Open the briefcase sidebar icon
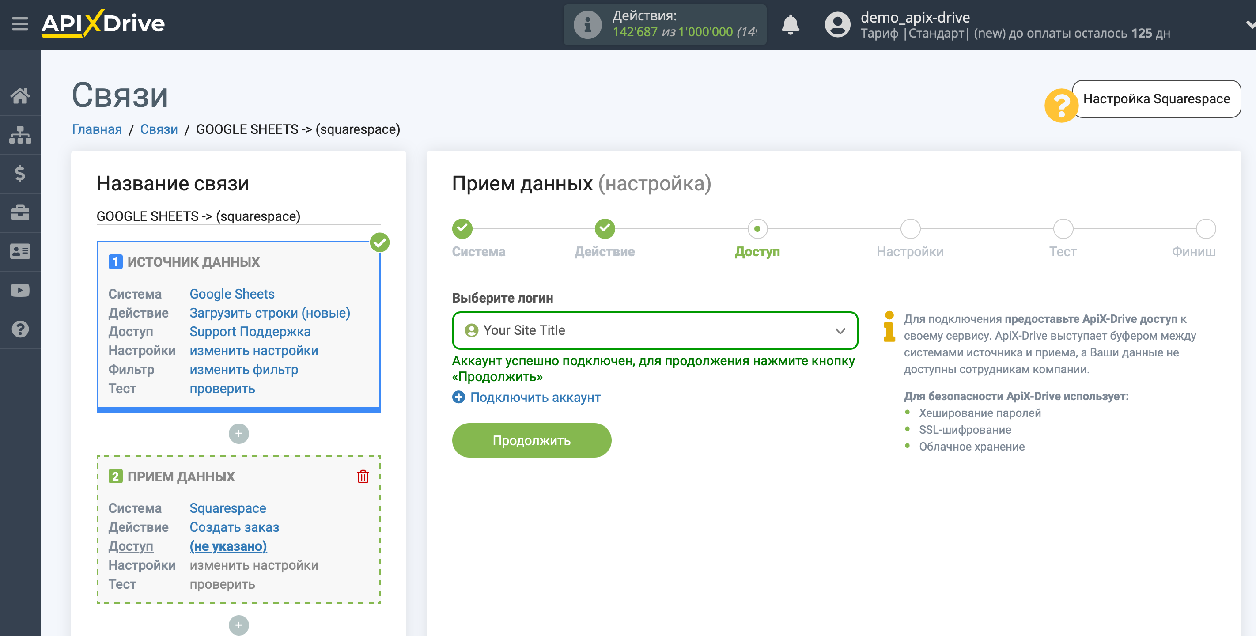1256x636 pixels. click(x=20, y=212)
